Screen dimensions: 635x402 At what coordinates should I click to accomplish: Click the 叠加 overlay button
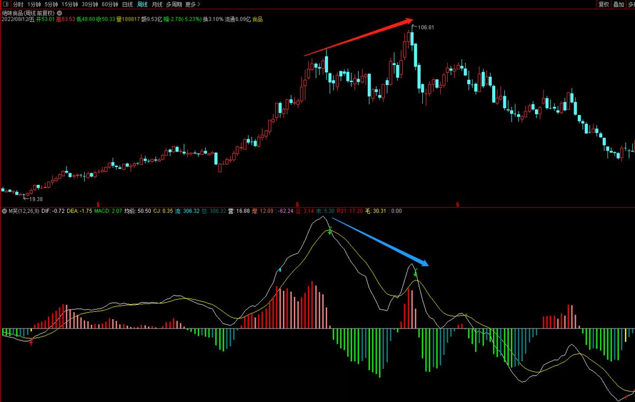click(619, 4)
